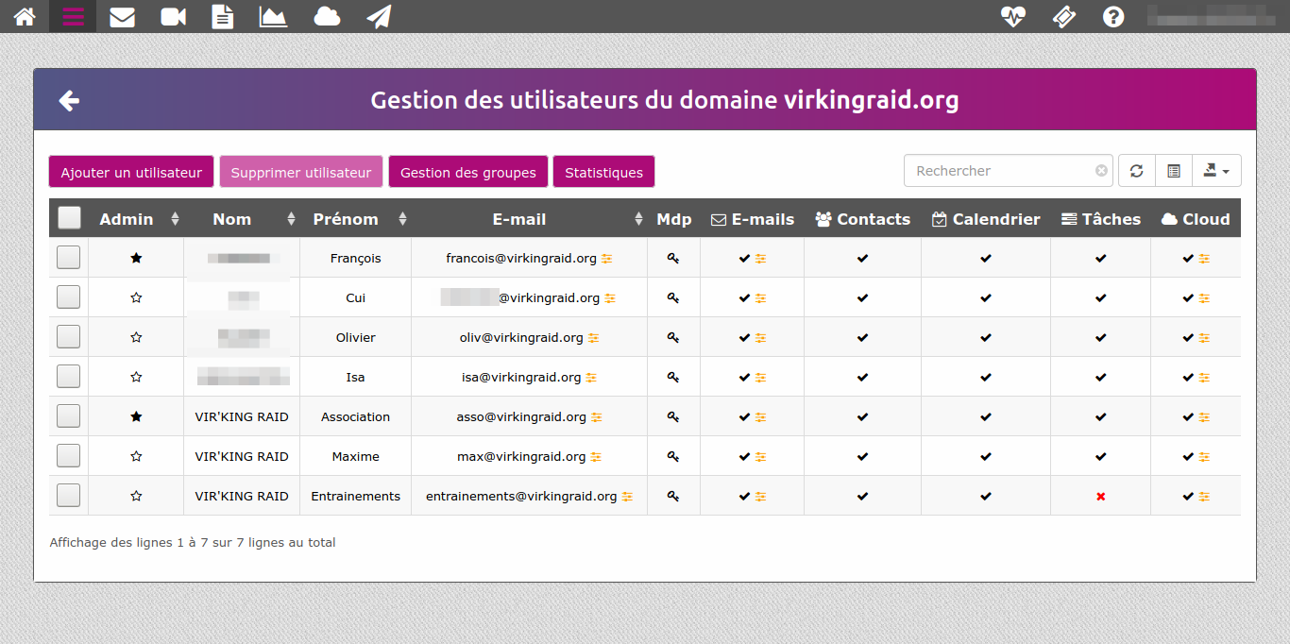Screen dimensions: 1290x644
Task: Click the refresh table icon button
Action: [1137, 171]
